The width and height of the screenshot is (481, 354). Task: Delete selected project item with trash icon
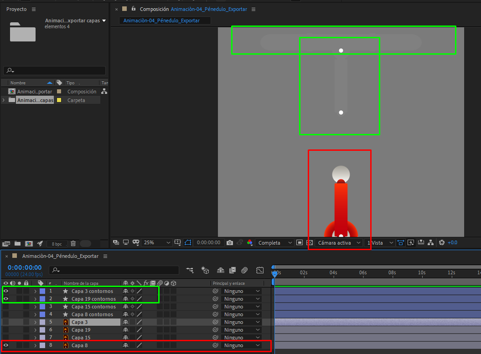(x=73, y=244)
